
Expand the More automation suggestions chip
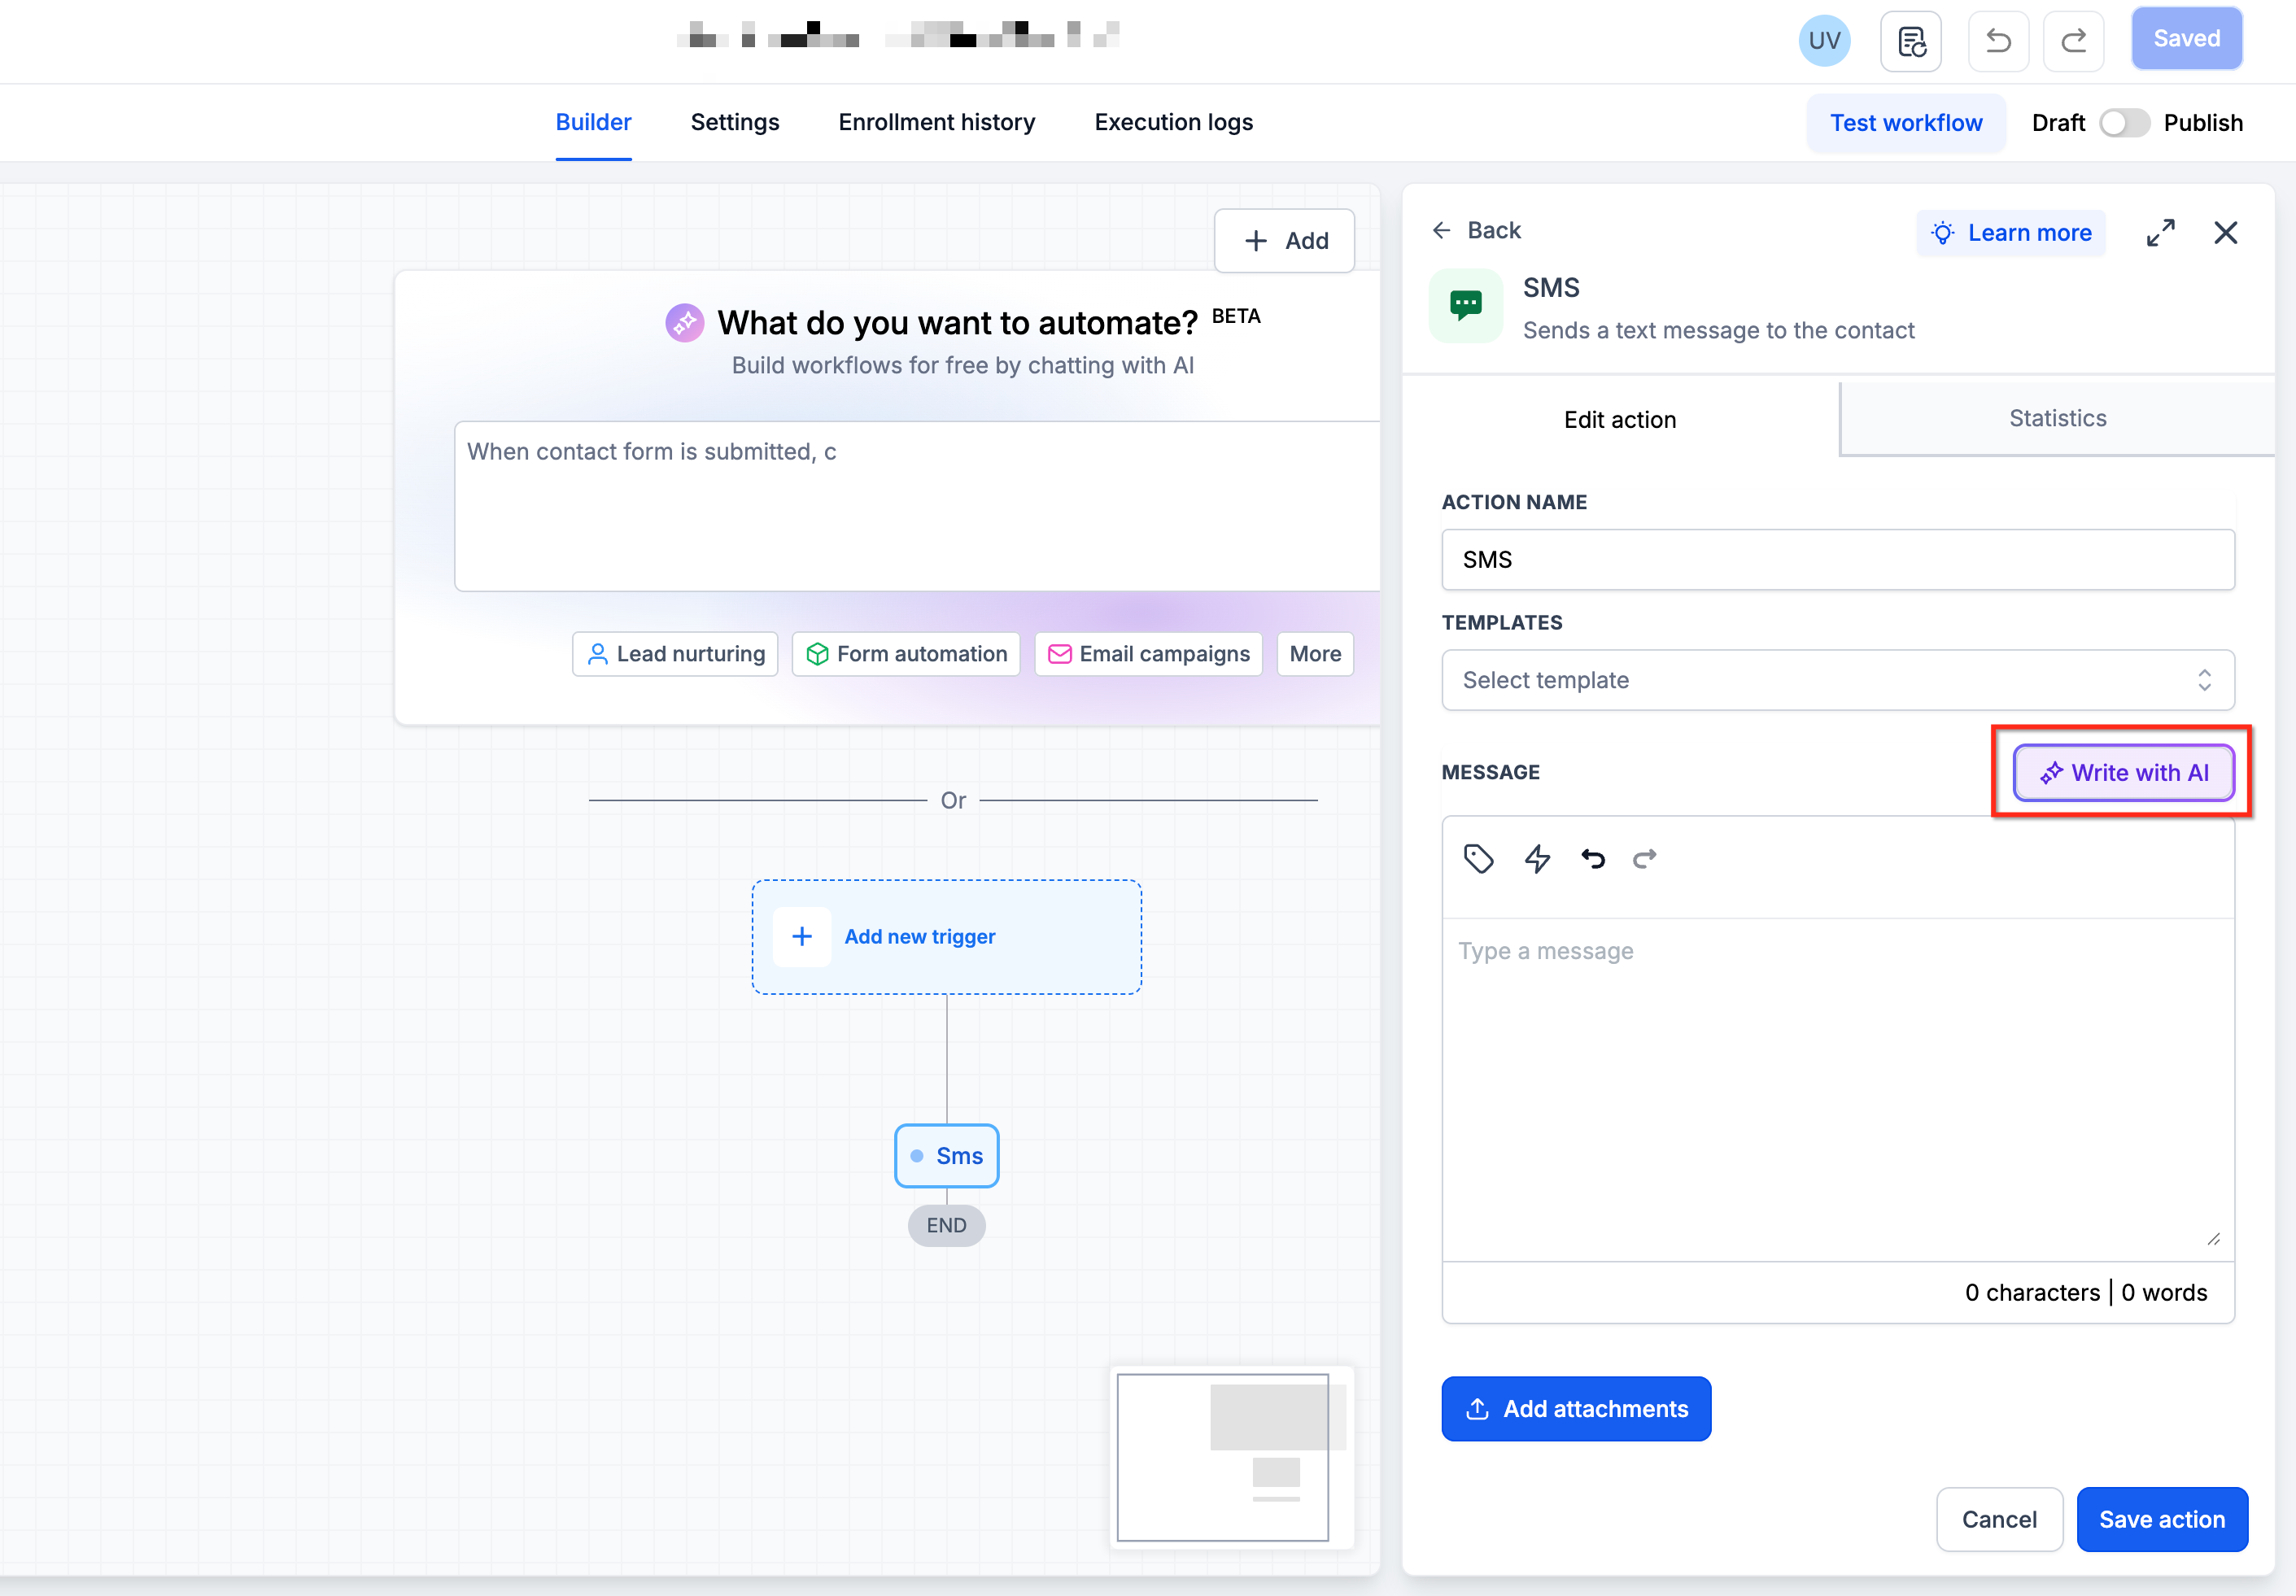point(1315,654)
